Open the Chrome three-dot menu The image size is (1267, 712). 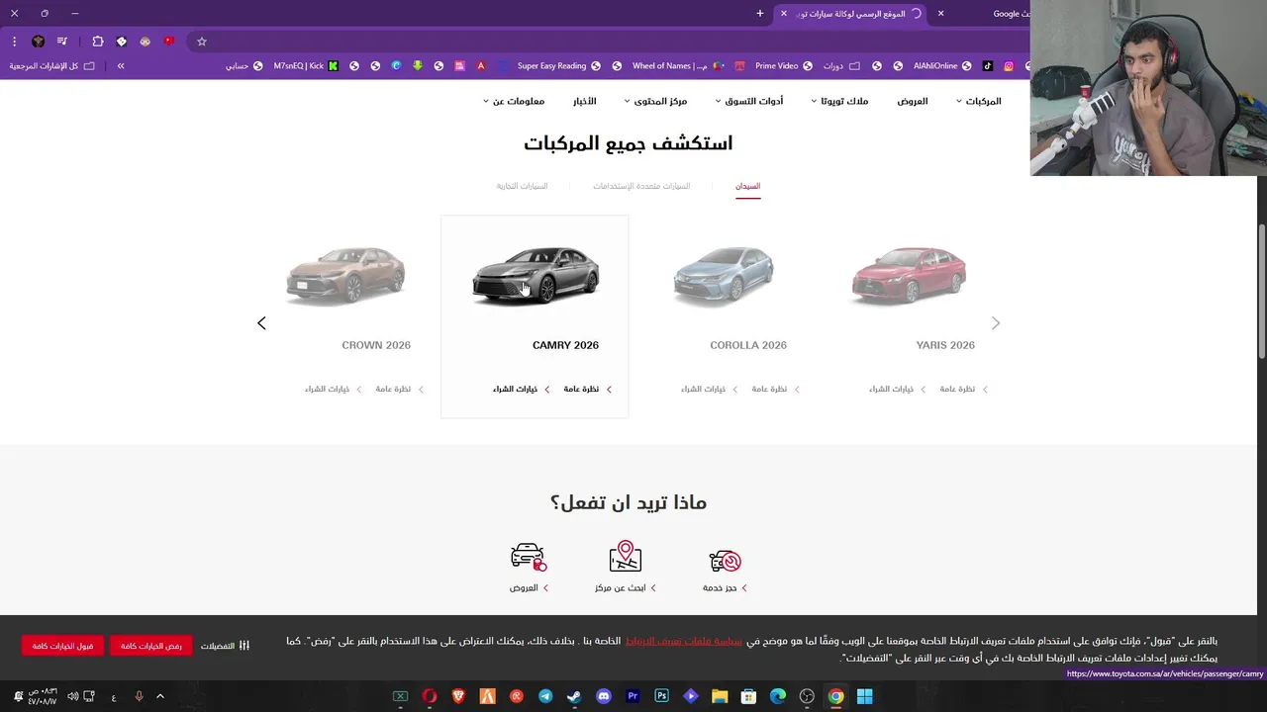[14, 42]
